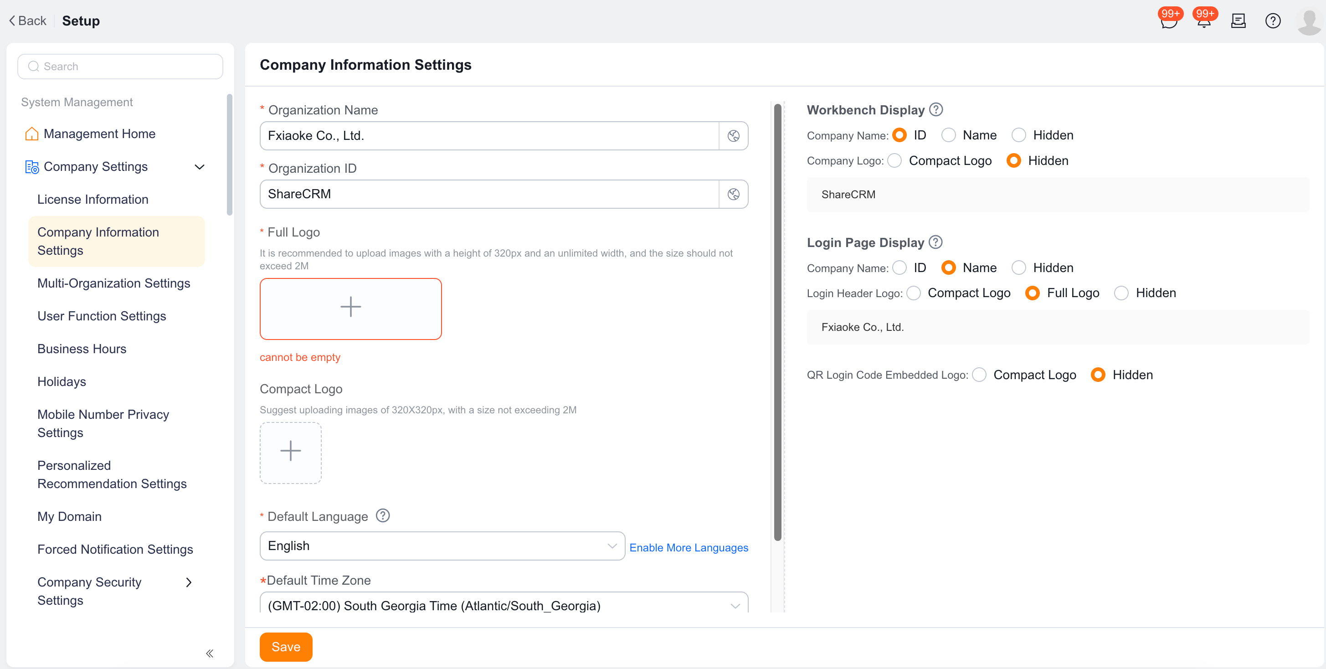The width and height of the screenshot is (1326, 669).
Task: Open User Function Settings
Action: pyautogui.click(x=102, y=316)
